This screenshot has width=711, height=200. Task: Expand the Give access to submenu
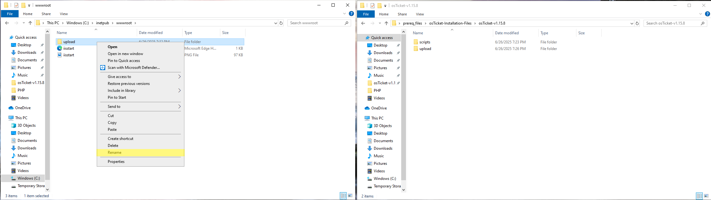click(141, 77)
